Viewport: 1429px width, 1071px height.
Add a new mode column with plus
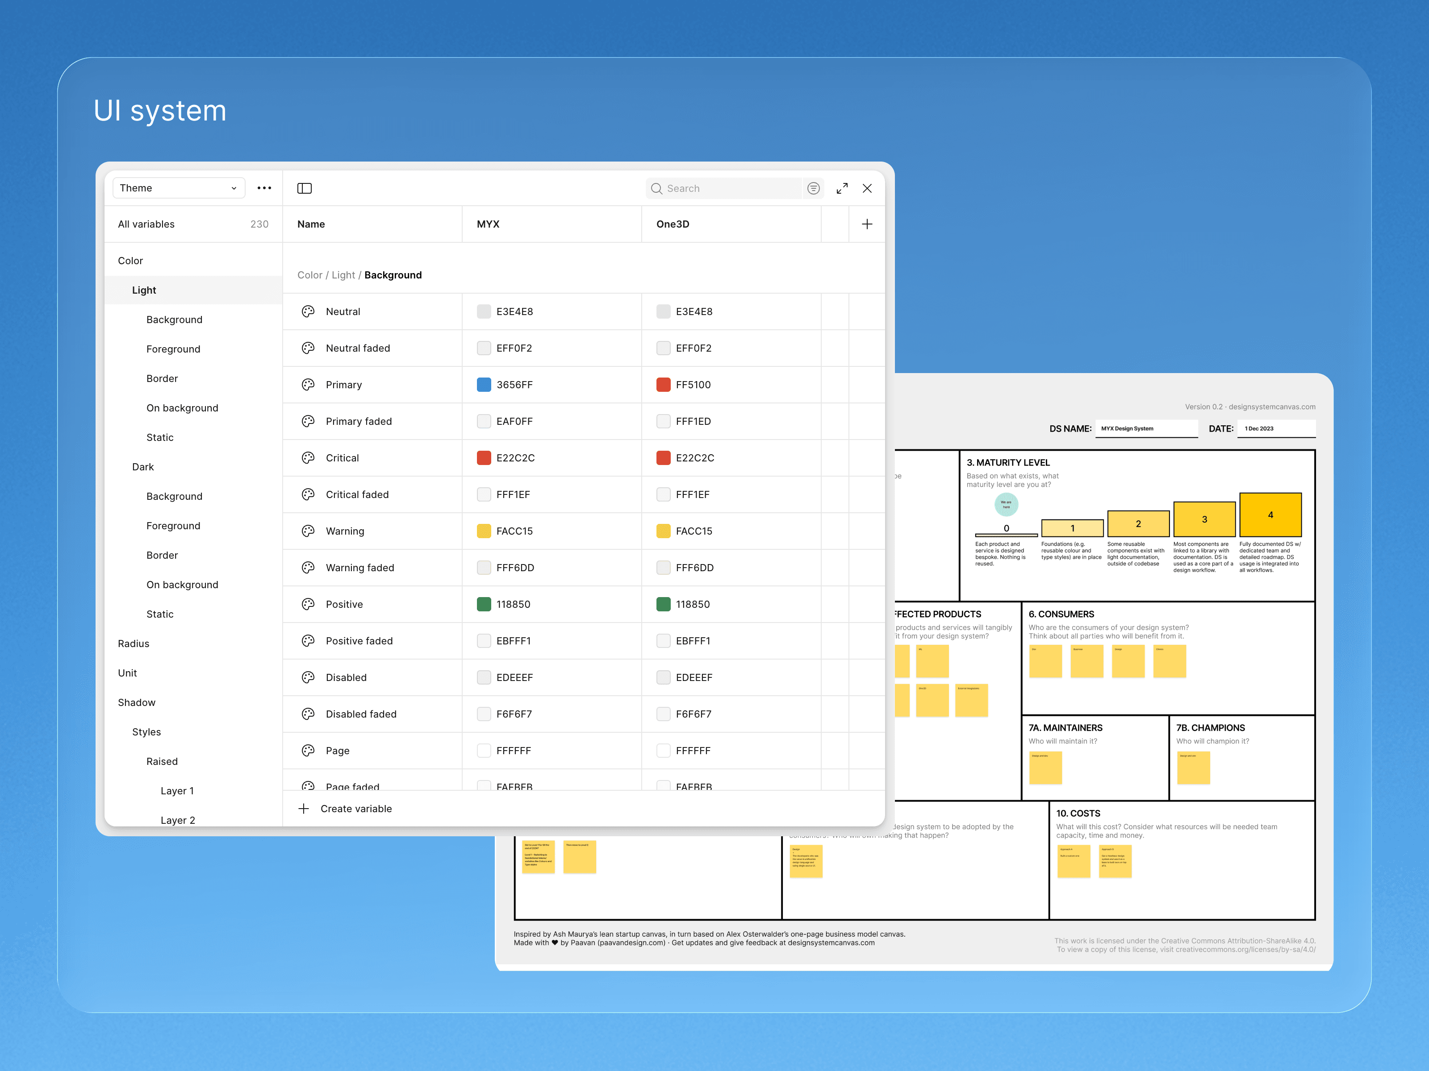coord(867,224)
